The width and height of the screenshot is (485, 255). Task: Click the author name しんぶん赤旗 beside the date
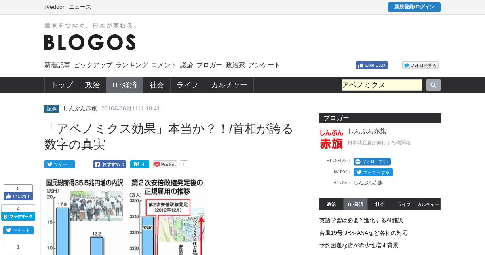tap(80, 108)
